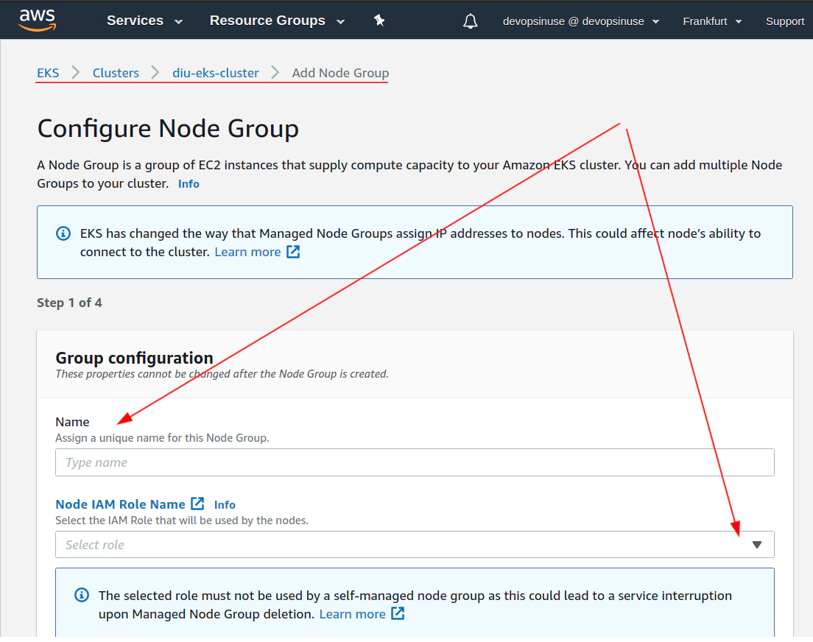Click the Add Node Group breadcrumb text

tap(340, 73)
